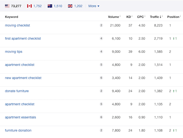Click position up arrow for first apartment checklist
Image resolution: width=183 pixels, height=138 pixels.
click(174, 38)
